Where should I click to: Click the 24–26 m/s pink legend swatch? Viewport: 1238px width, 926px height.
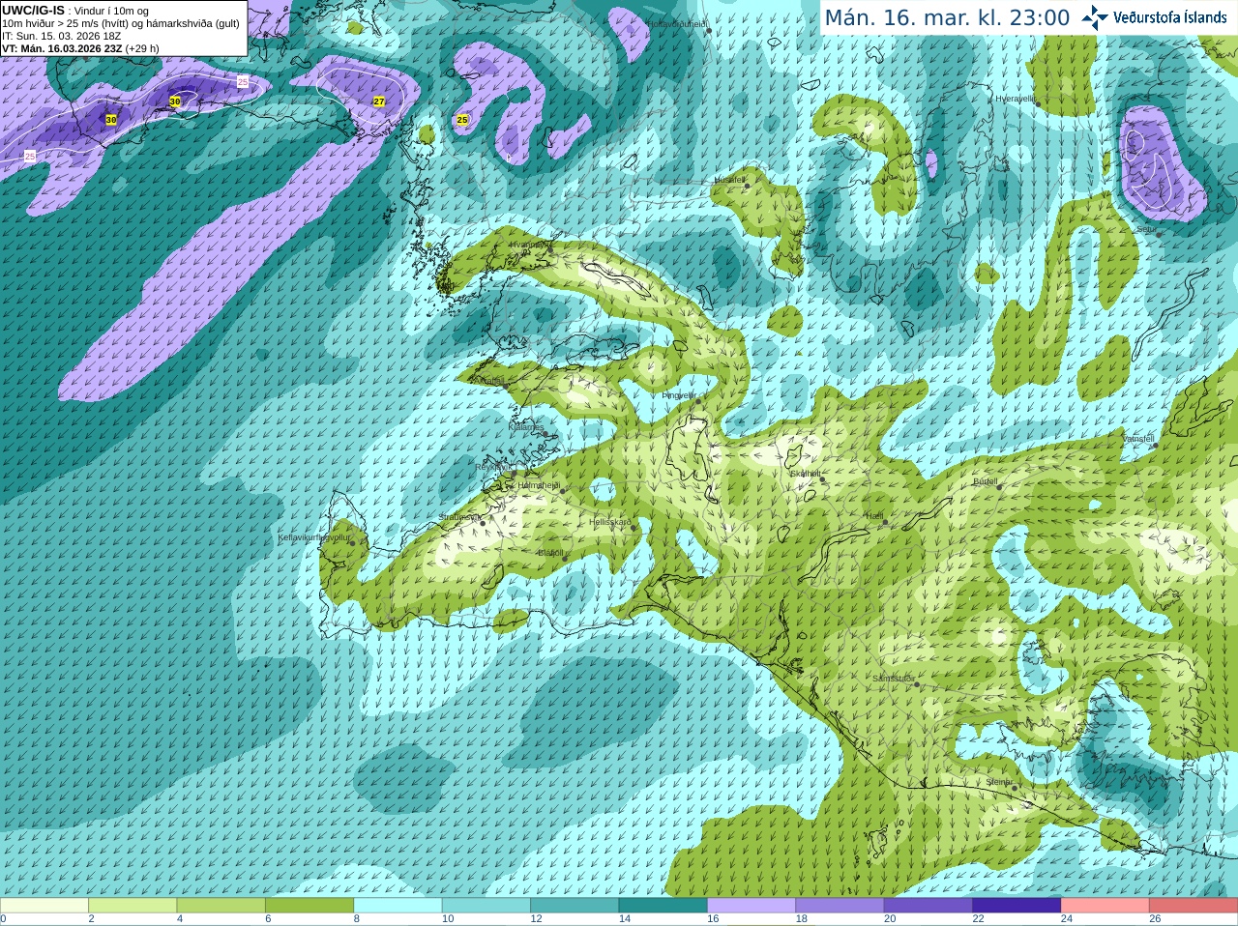coord(1105,906)
